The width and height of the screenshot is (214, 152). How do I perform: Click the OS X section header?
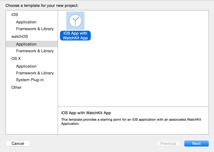(16, 59)
